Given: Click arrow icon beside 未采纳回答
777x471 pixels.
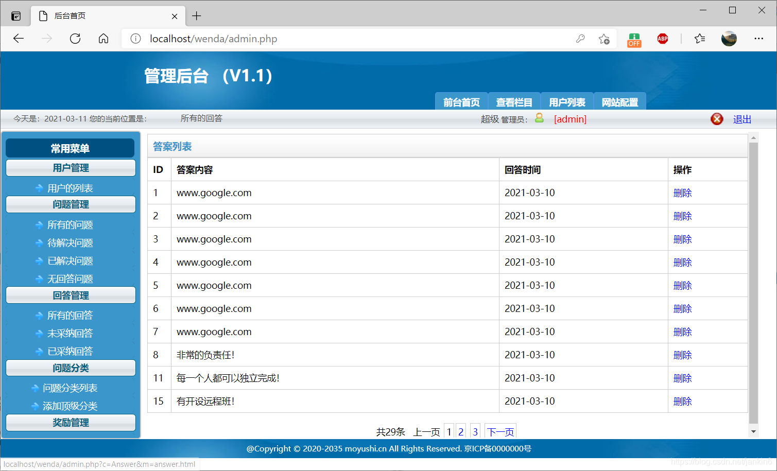Looking at the screenshot, I should [x=39, y=334].
